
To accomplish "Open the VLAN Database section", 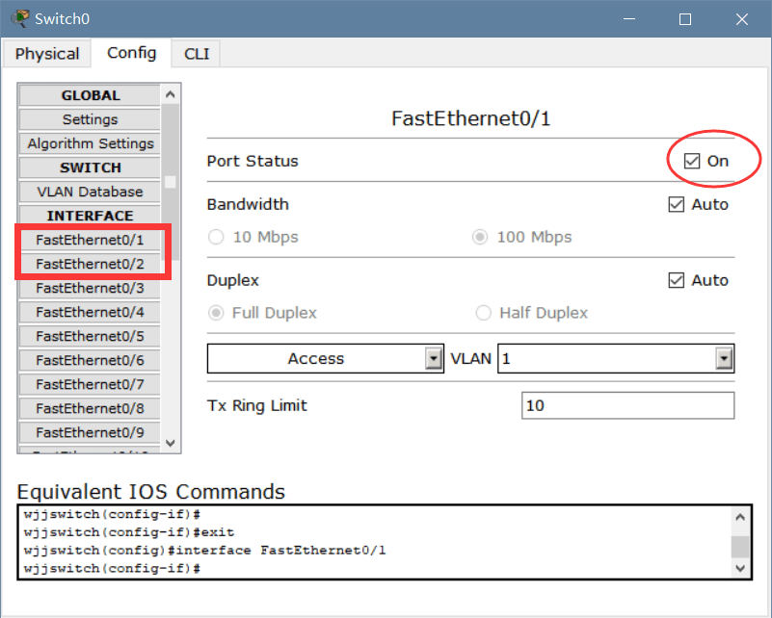I will 90,192.
